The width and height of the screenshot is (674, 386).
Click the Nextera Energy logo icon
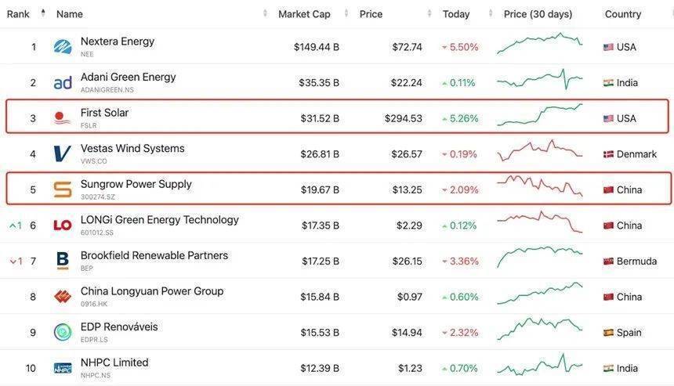point(63,47)
